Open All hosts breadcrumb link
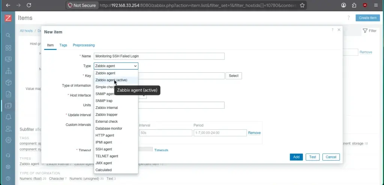This screenshot has width=384, height=185. pyautogui.click(x=26, y=31)
